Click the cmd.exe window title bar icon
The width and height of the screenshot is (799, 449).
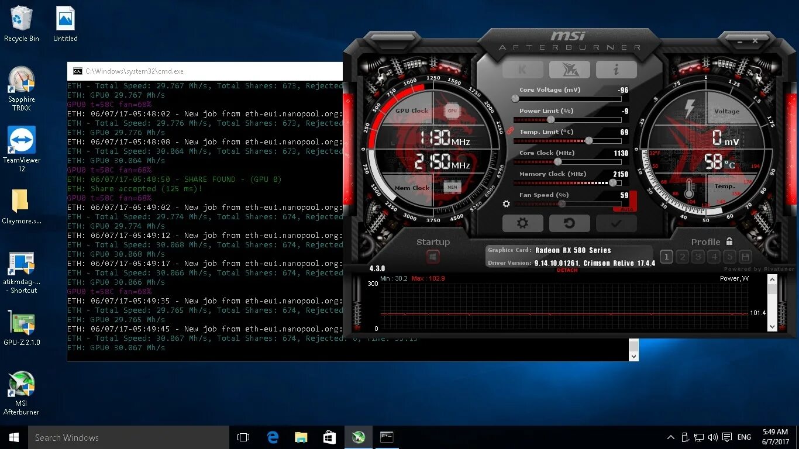(78, 71)
